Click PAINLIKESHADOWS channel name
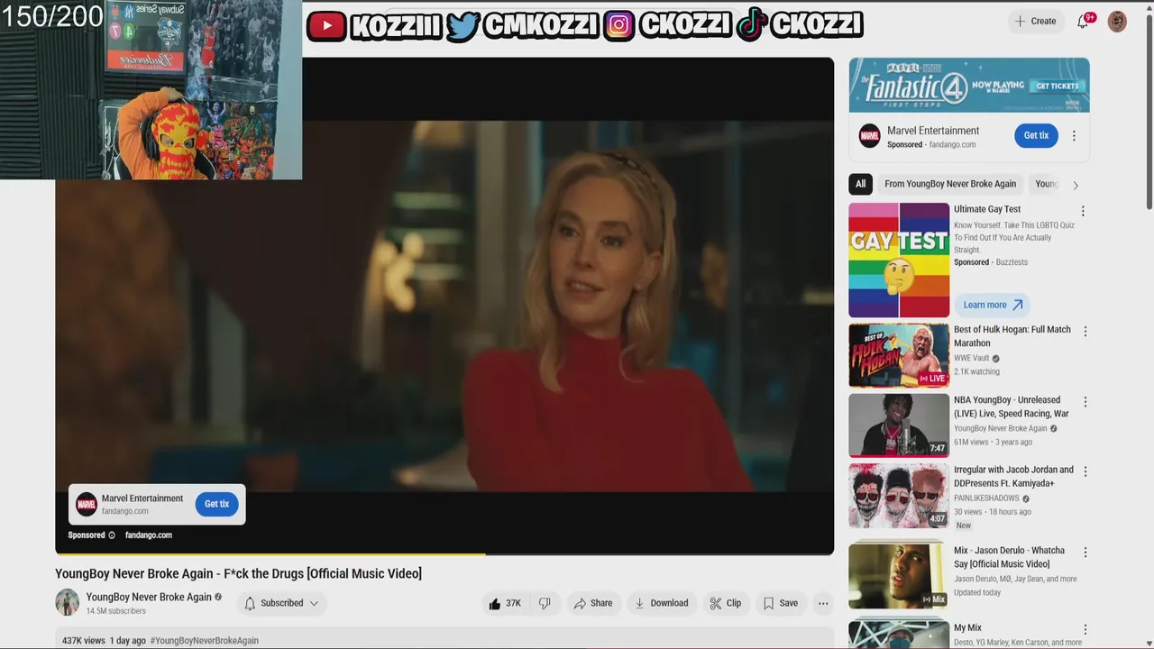 pyautogui.click(x=986, y=498)
